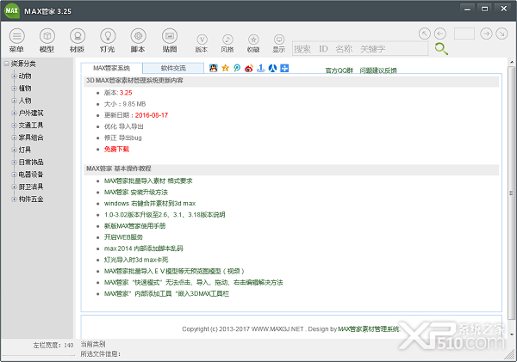The width and height of the screenshot is (517, 362).
Task: Switch to the 软件交流 tab
Action: [x=173, y=68]
